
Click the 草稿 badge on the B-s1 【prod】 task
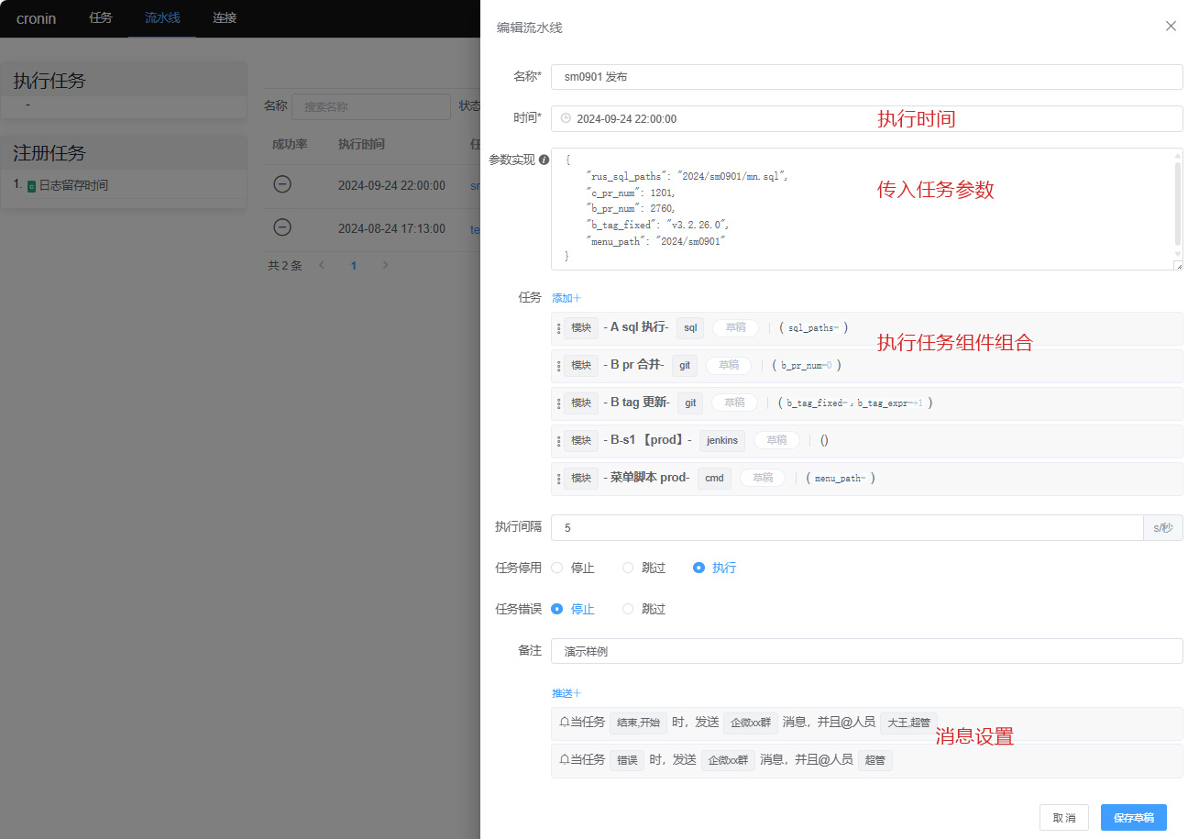click(x=776, y=440)
